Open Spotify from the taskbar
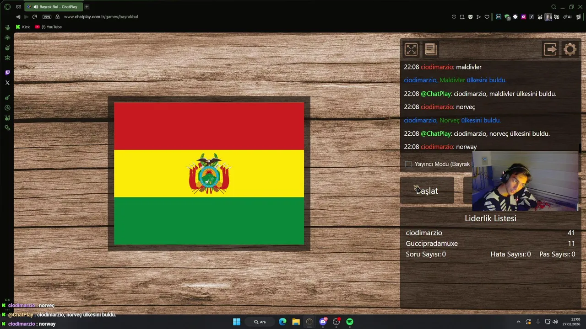 coord(350,322)
